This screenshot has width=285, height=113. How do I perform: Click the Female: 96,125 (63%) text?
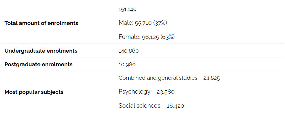click(146, 37)
